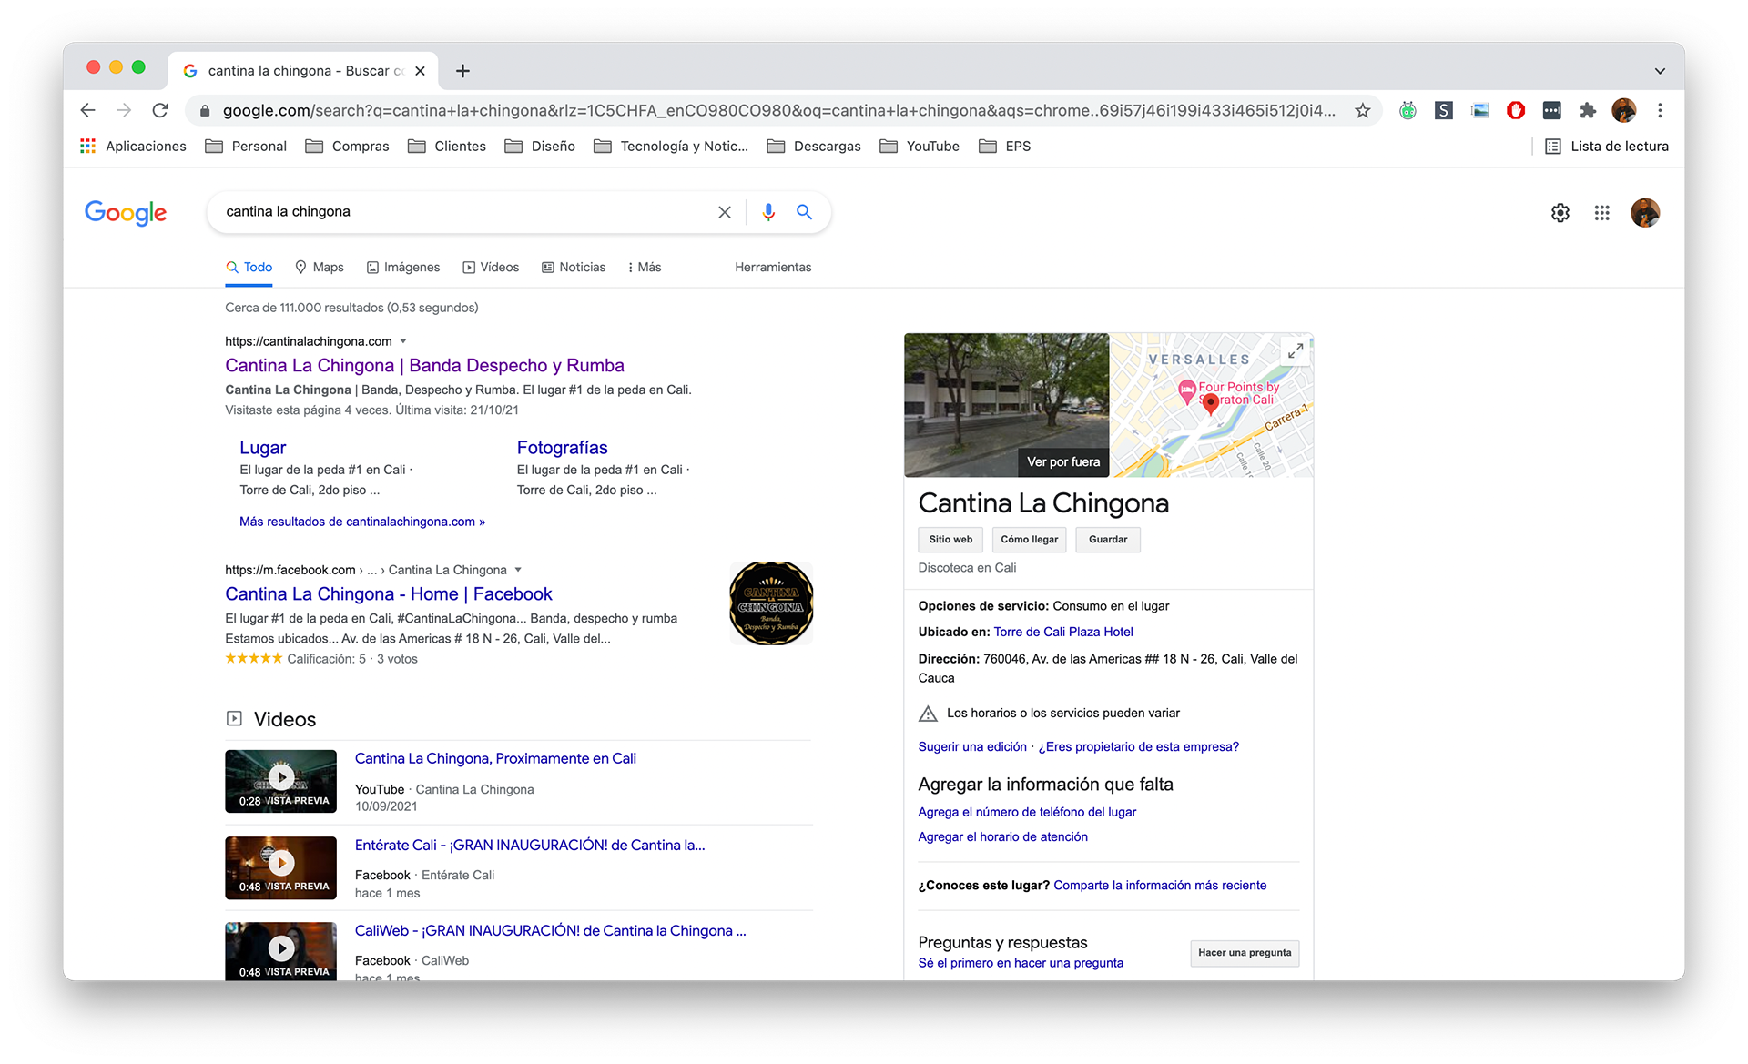Image resolution: width=1748 pixels, height=1064 pixels.
Task: Switch to Noticias results tab
Action: 574,267
